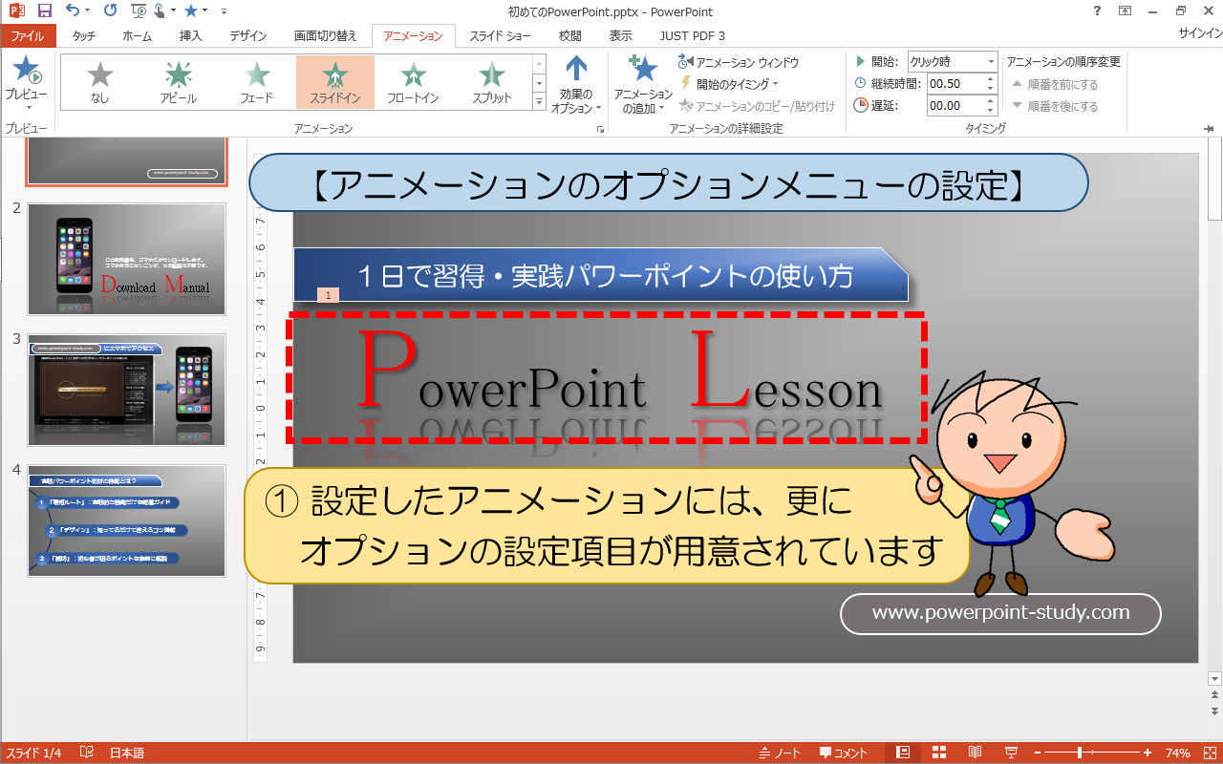This screenshot has width=1223, height=764.
Task: Click the 日本語 language indicator
Action: 127,753
